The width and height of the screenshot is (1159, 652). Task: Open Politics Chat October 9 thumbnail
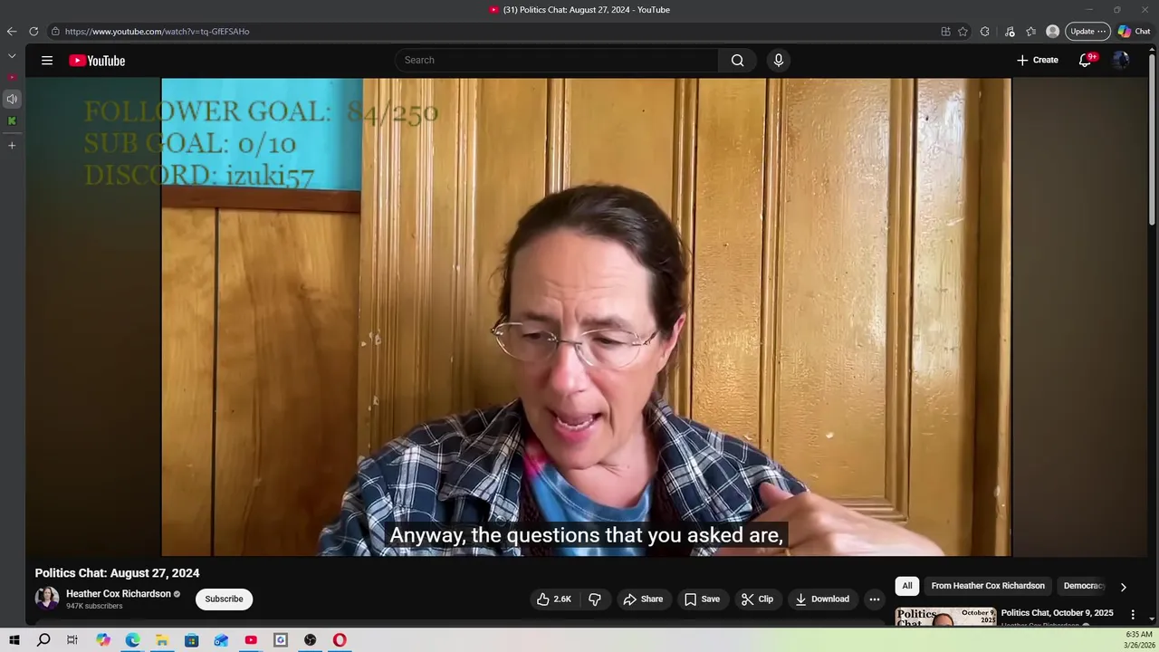[x=945, y=617]
